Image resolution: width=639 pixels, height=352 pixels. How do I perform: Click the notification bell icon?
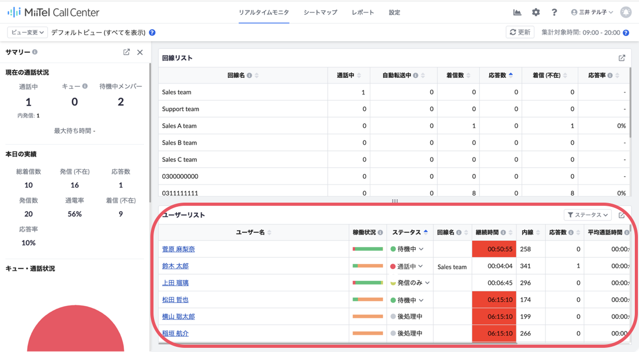point(626,12)
